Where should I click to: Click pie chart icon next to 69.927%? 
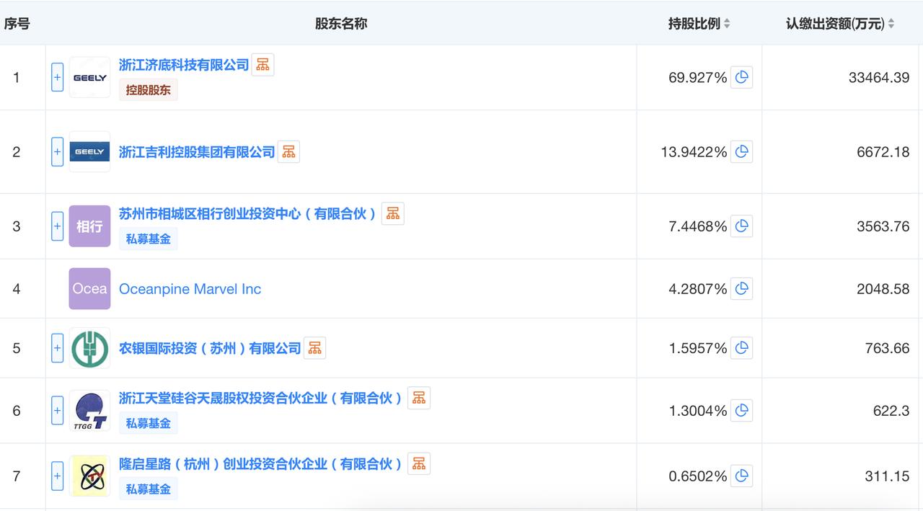tap(741, 77)
